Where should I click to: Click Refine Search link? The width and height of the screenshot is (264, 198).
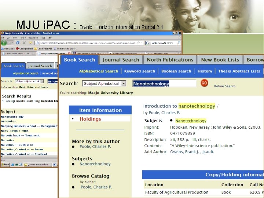tap(225, 86)
